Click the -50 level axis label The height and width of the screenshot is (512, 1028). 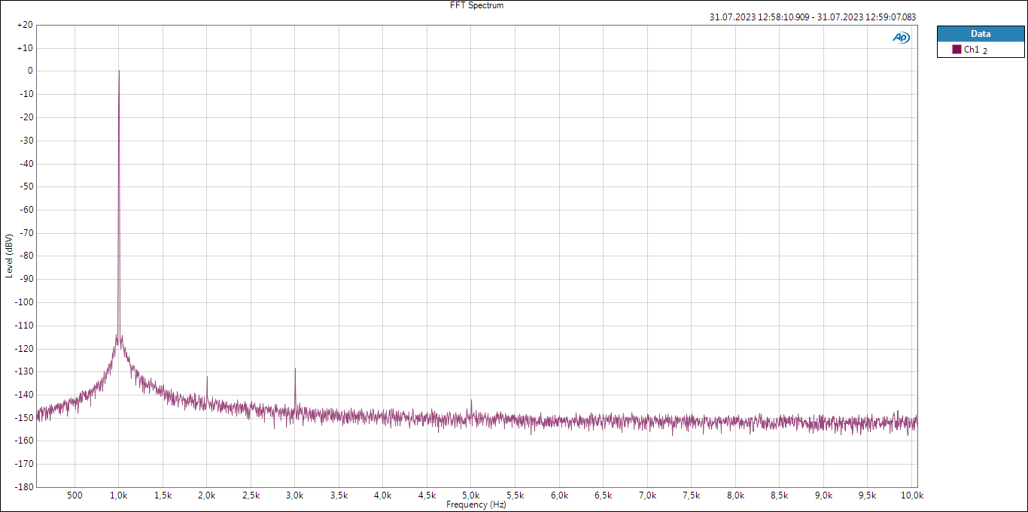pos(25,186)
